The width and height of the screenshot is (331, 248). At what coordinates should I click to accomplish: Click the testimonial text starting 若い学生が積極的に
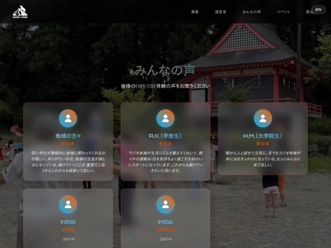(68, 162)
